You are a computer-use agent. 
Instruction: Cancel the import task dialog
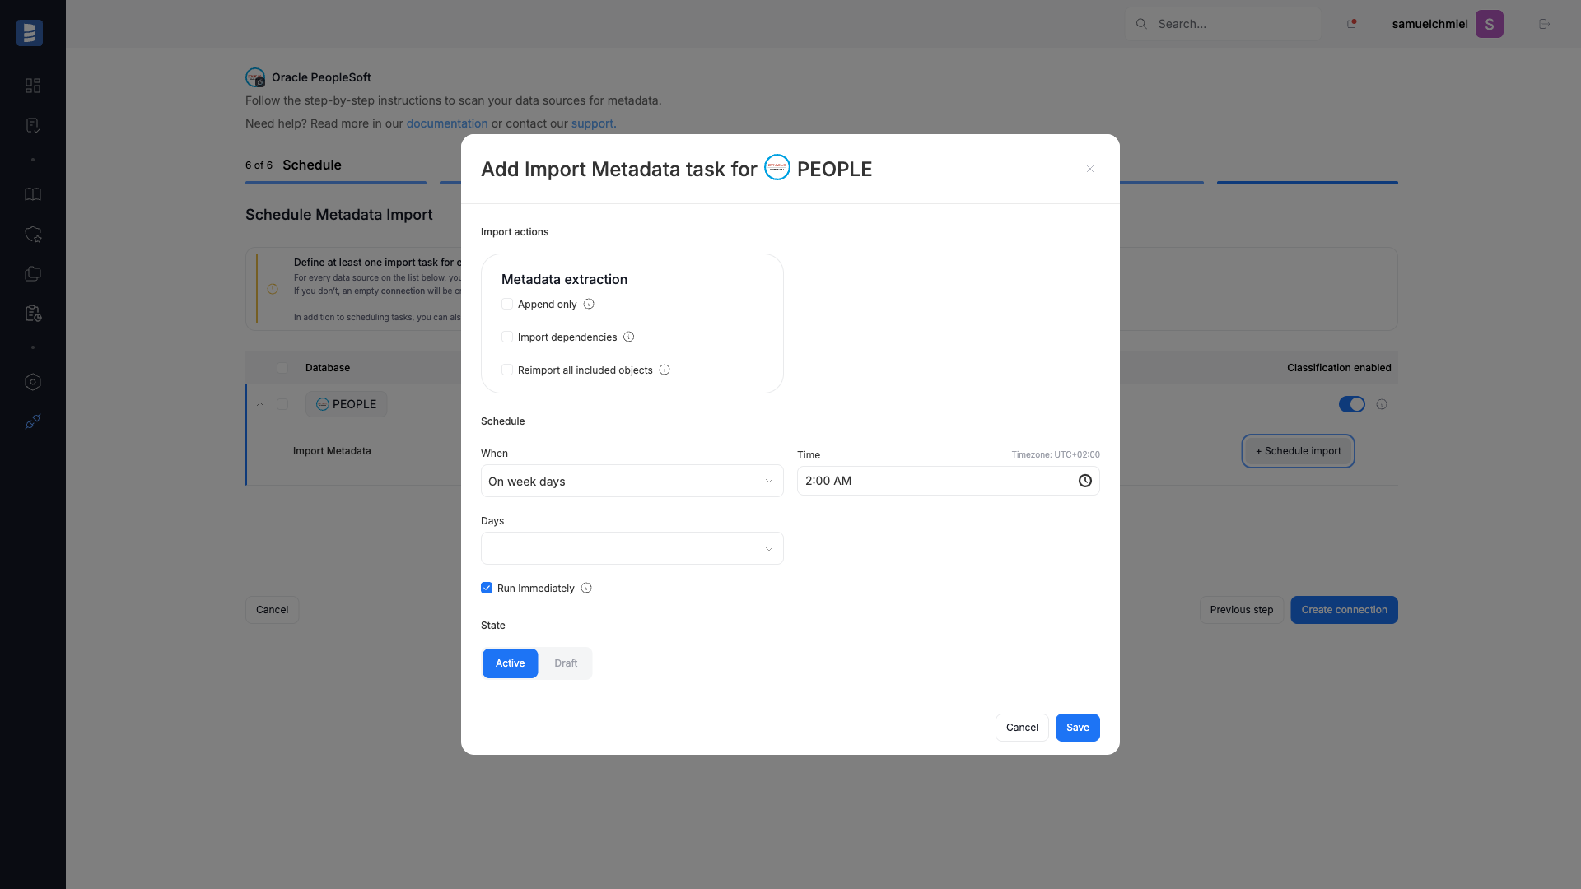point(1022,728)
